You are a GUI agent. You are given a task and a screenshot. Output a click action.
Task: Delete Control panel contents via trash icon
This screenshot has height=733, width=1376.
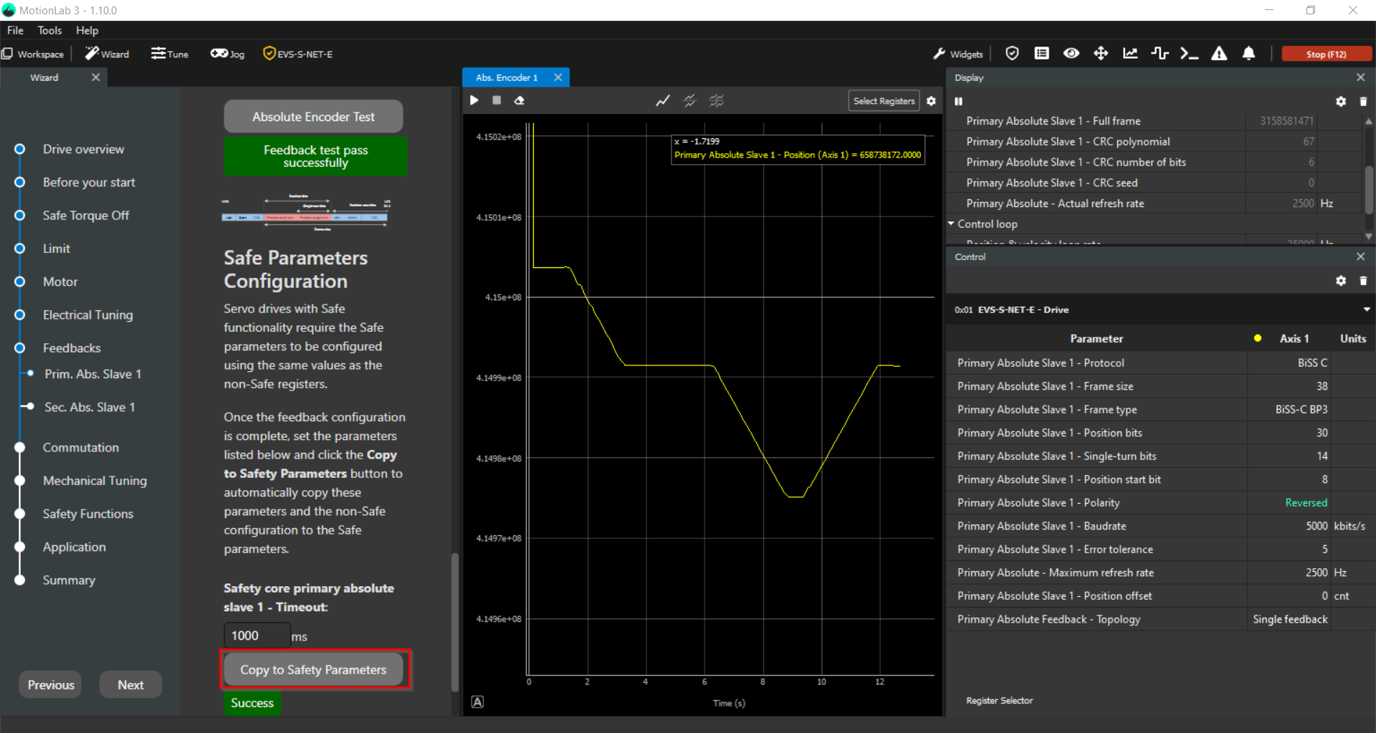point(1363,281)
